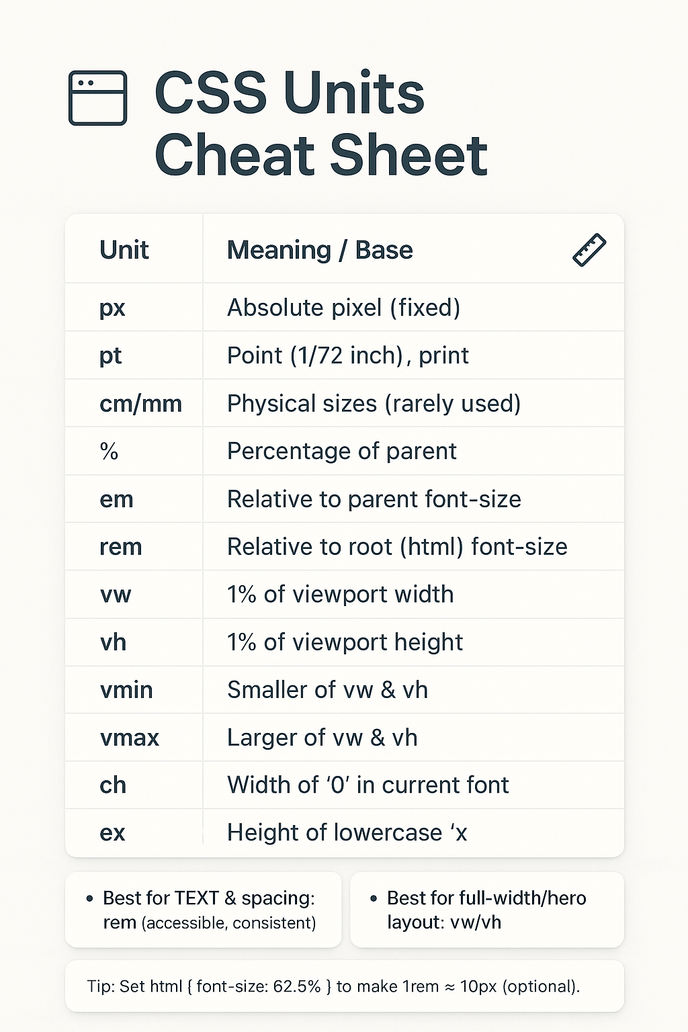Screen dimensions: 688x1032
Task: Click the 'Best for TEXT & spacing' card
Action: coord(203,910)
